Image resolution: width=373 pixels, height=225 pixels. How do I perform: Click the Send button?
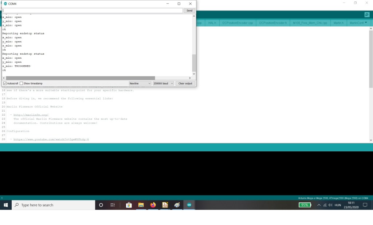(189, 11)
